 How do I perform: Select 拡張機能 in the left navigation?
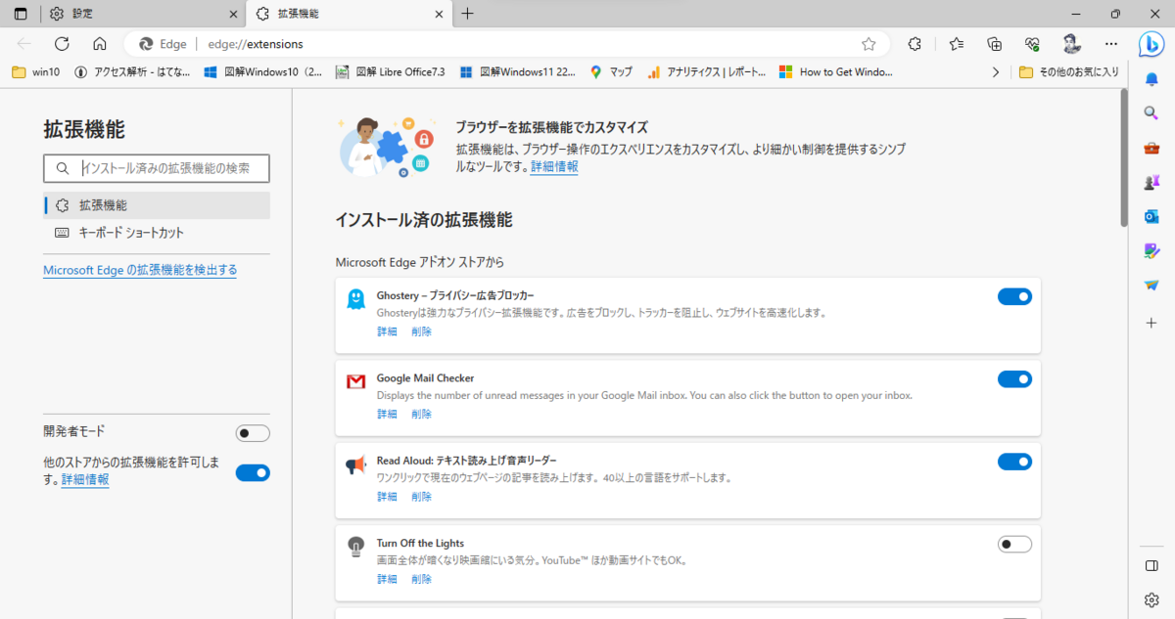pos(157,205)
